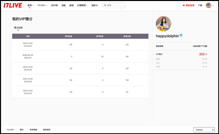This screenshot has height=134, width=219.
Task: Click the large happydolphin profile photo
Action: (x=164, y=24)
